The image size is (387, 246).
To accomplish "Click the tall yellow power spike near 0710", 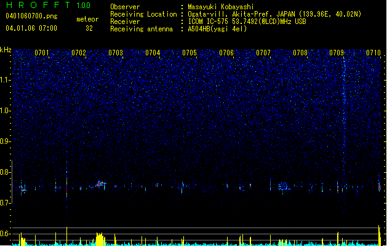I will click(x=379, y=235).
